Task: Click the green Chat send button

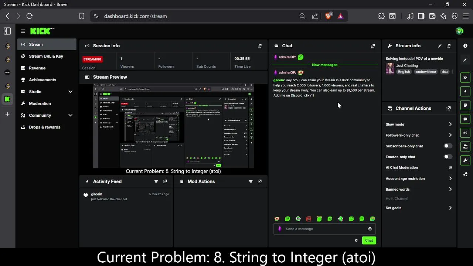Action: point(369,241)
